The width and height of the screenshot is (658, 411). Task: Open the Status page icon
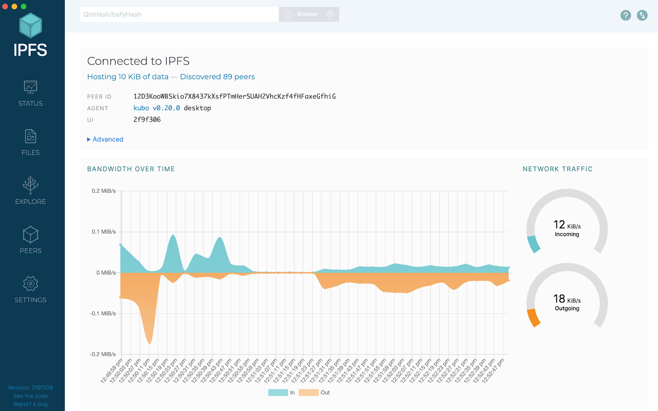coord(30,87)
